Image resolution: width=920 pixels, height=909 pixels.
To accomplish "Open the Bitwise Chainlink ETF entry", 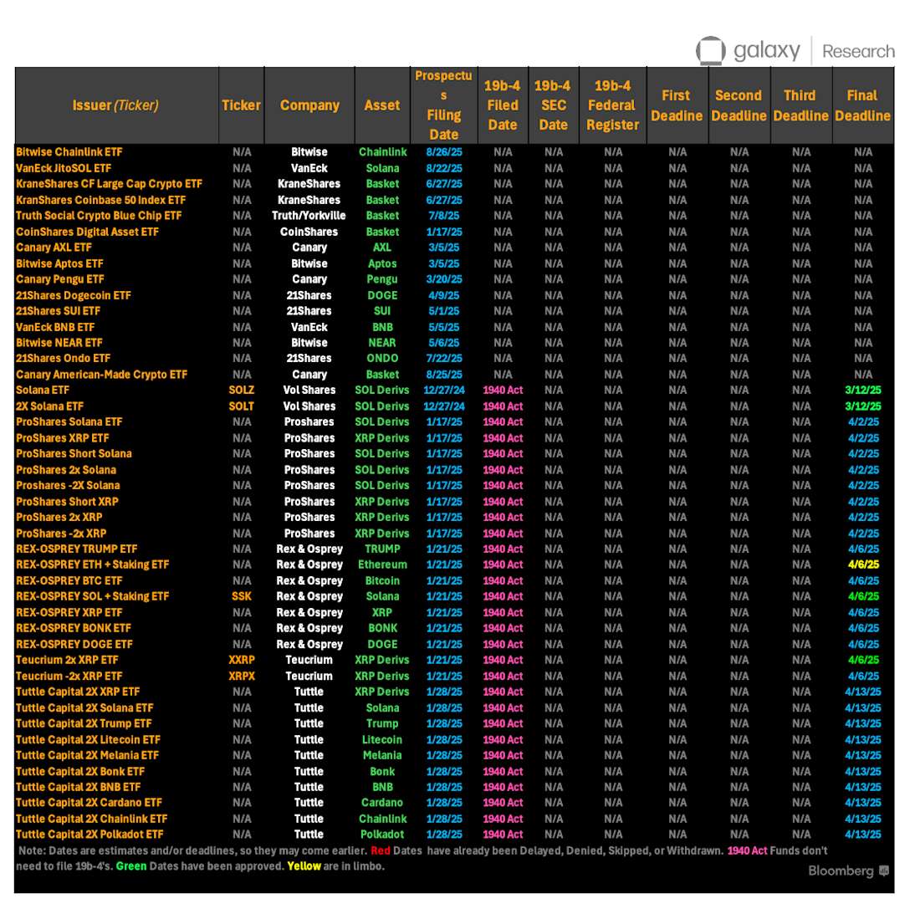I will point(66,152).
